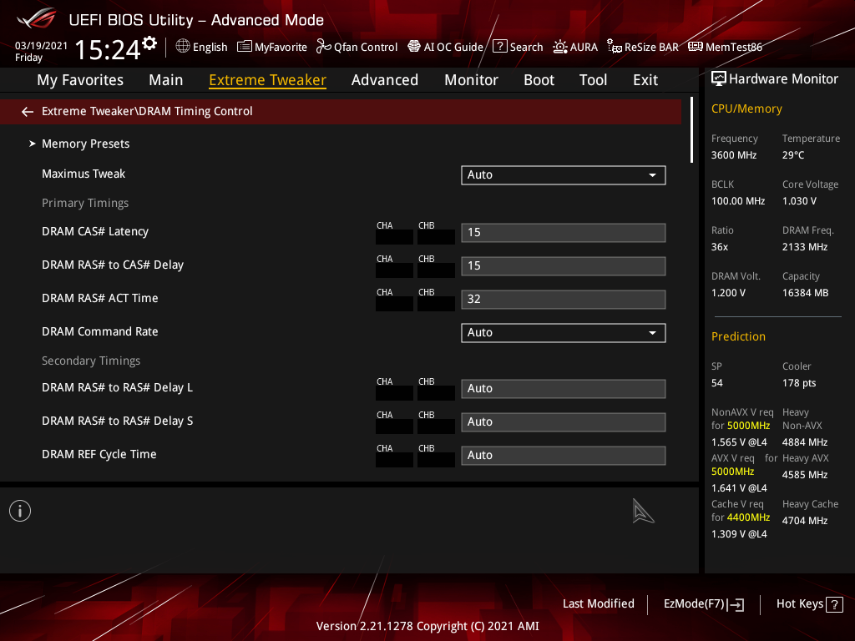Open the Monitor tab
Viewport: 855px width, 641px height.
(x=471, y=80)
